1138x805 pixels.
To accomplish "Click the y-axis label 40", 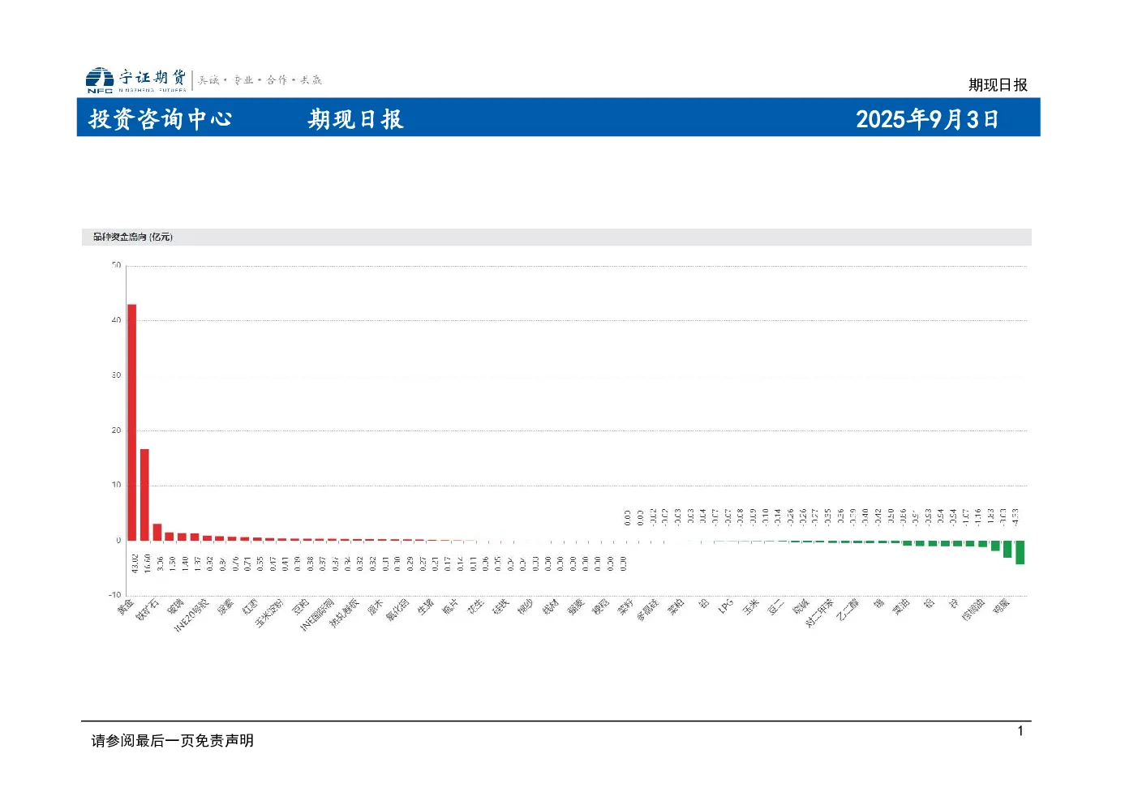I will (x=117, y=320).
